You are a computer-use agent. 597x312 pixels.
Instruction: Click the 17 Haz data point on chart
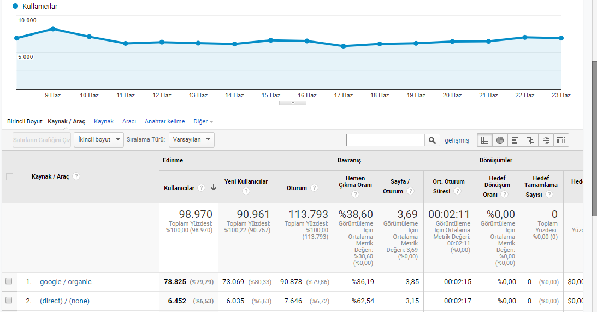pyautogui.click(x=344, y=46)
